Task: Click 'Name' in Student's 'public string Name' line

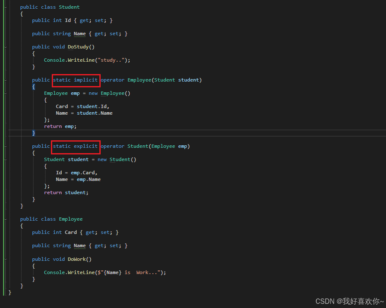Action: click(x=80, y=34)
